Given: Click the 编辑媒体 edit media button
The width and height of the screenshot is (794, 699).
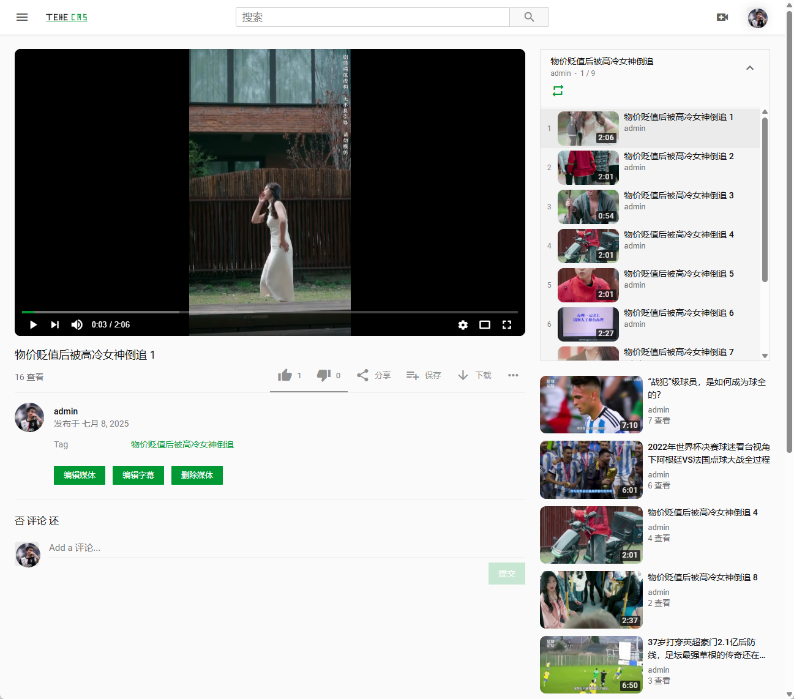Looking at the screenshot, I should 79,475.
